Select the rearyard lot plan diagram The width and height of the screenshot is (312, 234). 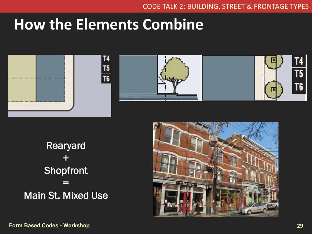click(59, 86)
